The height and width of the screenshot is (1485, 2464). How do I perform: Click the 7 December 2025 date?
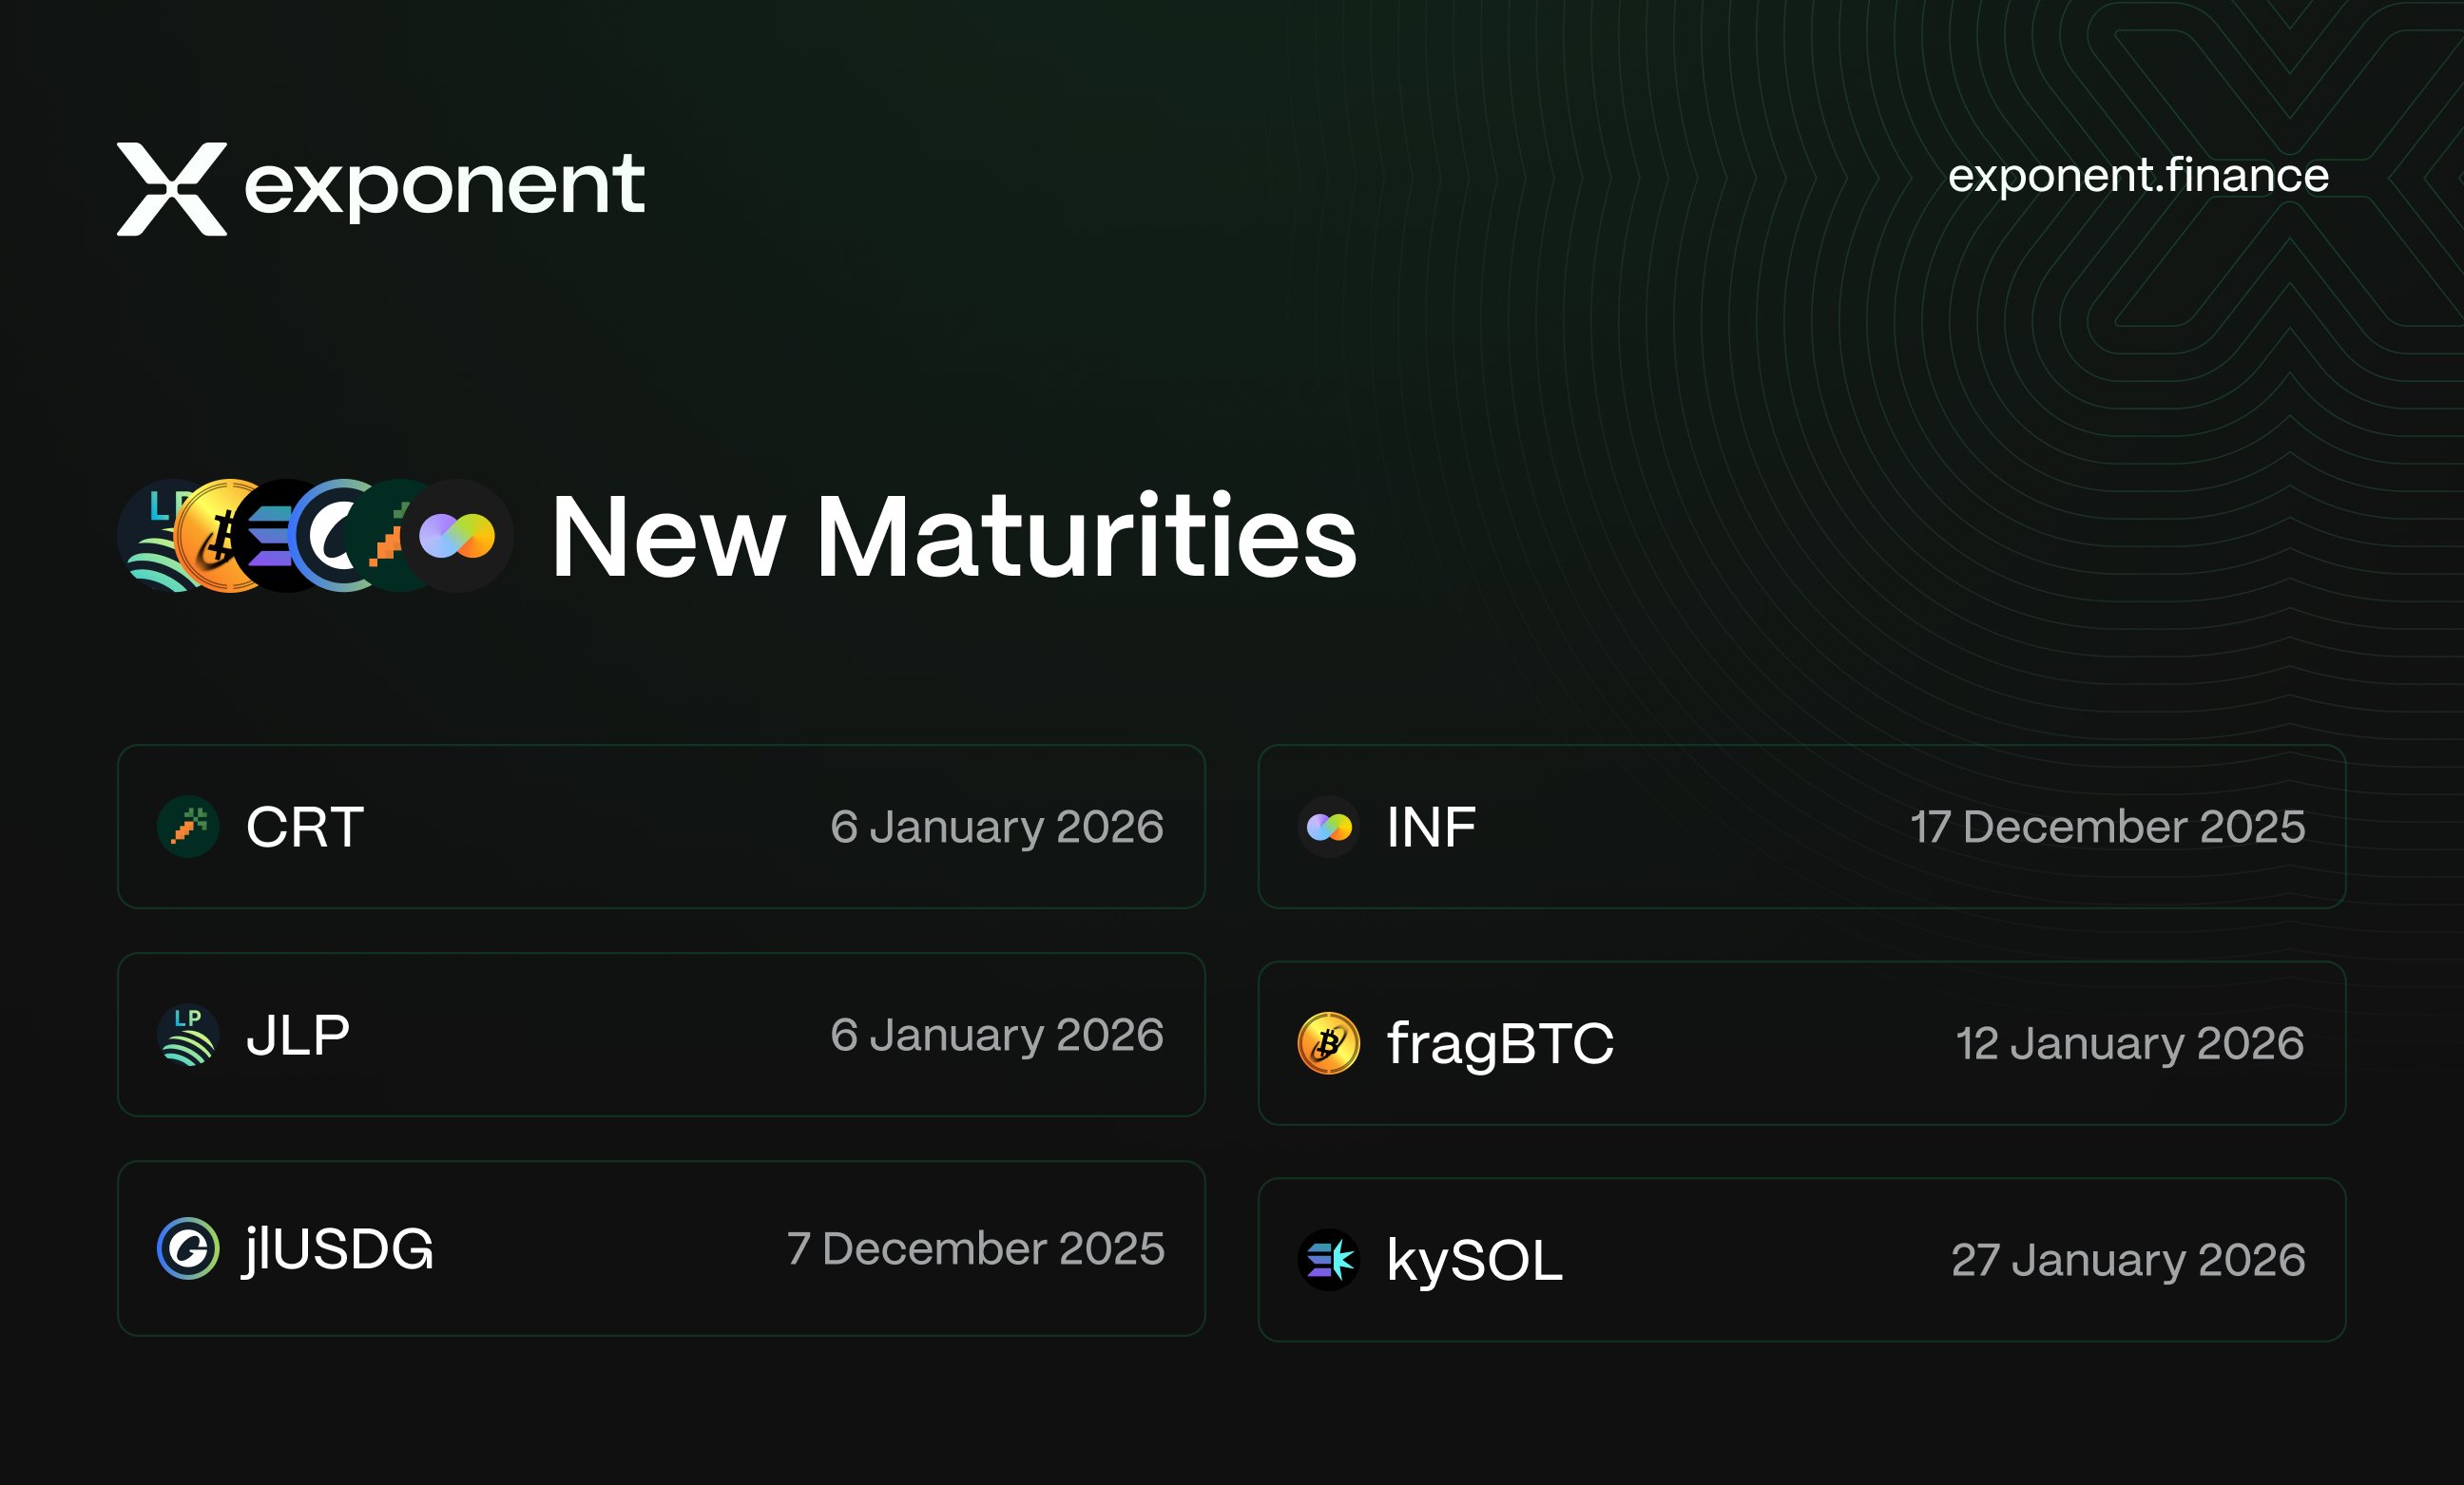pos(975,1248)
